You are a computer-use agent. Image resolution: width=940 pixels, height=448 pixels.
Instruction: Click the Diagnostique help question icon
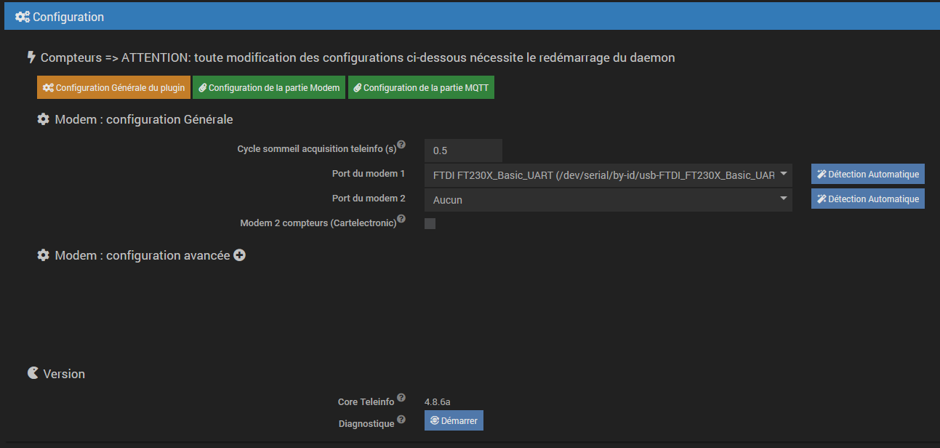coord(401,420)
